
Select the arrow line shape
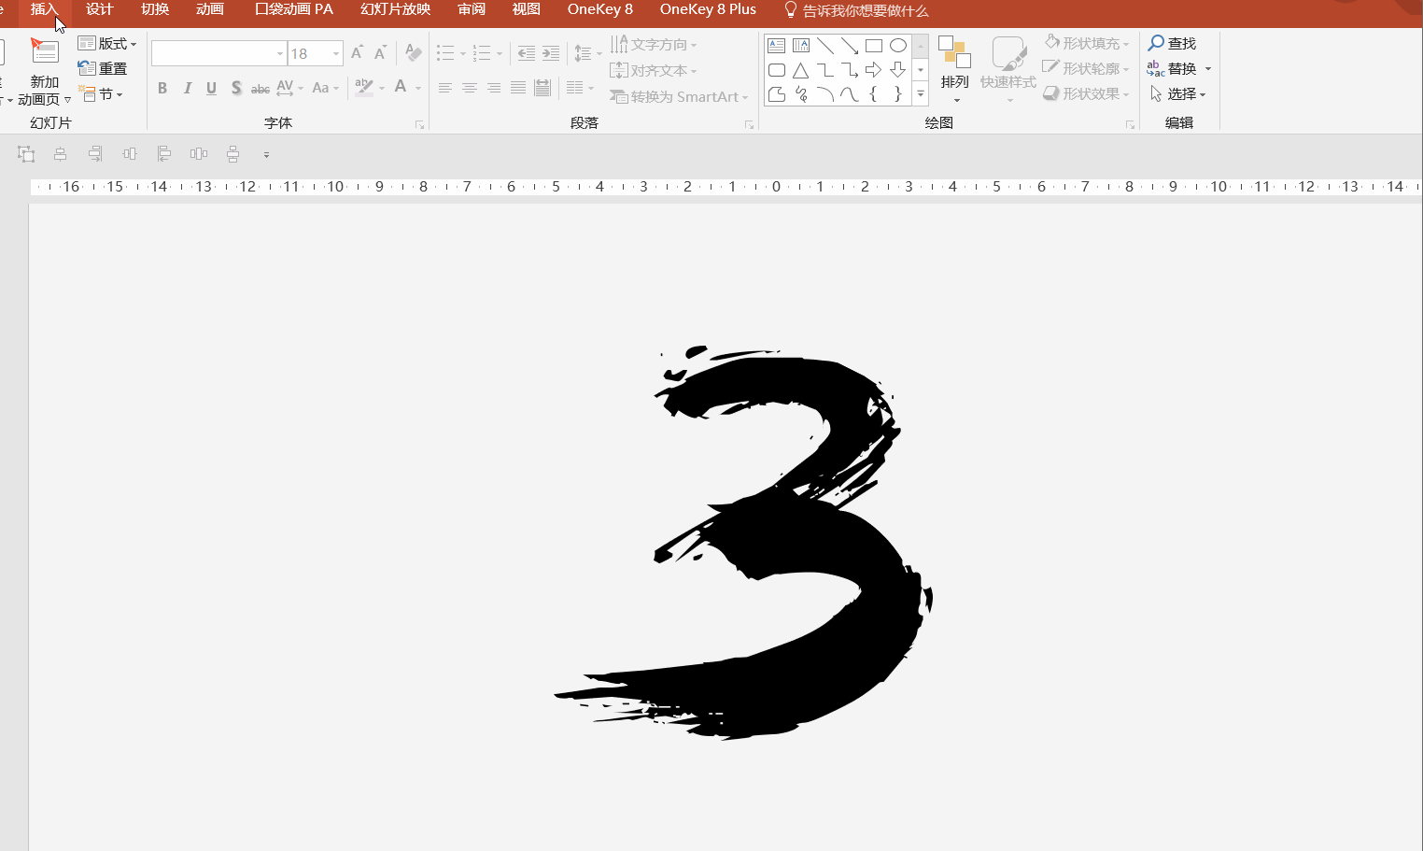[x=850, y=45]
